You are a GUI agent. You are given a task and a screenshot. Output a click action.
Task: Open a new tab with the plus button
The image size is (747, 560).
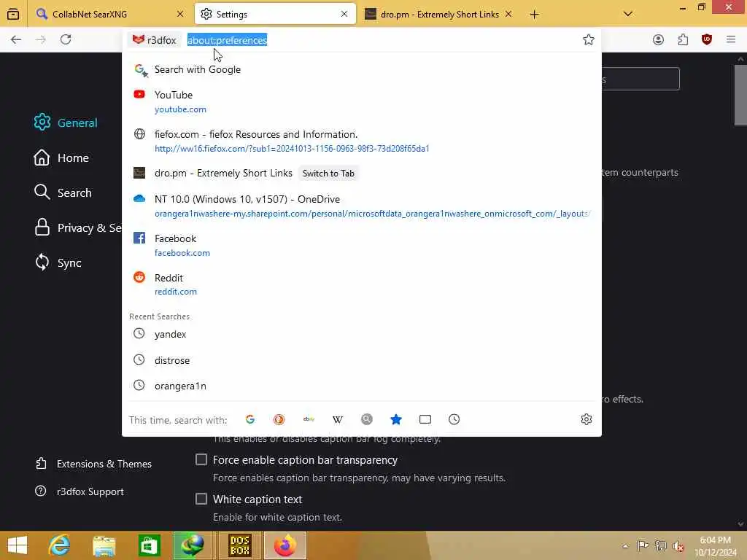pyautogui.click(x=534, y=15)
